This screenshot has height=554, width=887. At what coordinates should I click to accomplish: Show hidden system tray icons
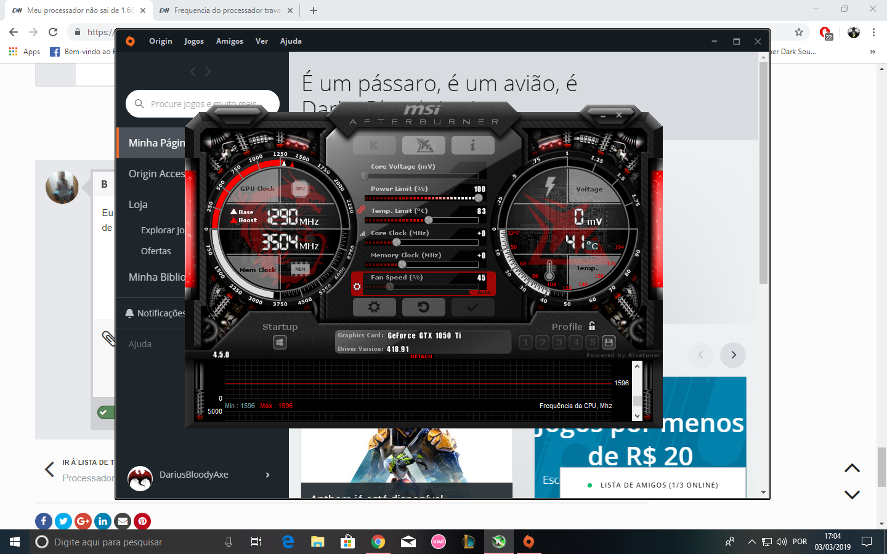tap(751, 542)
